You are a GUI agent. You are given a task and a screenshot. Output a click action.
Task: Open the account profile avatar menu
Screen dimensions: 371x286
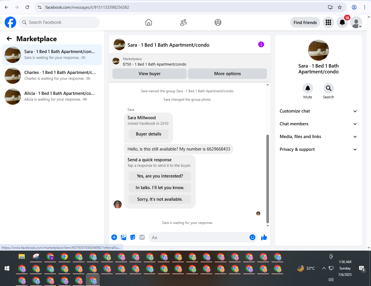pyautogui.click(x=356, y=22)
